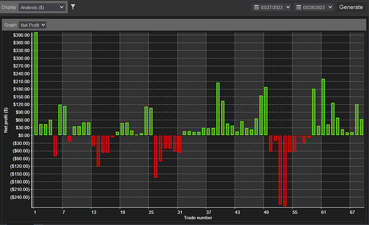Click trade number 49 on the x-axis
The image size is (369, 225).
(266, 213)
